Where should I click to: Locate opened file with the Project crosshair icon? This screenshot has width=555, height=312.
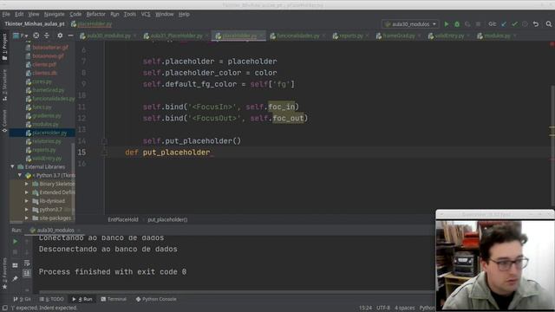(36, 36)
